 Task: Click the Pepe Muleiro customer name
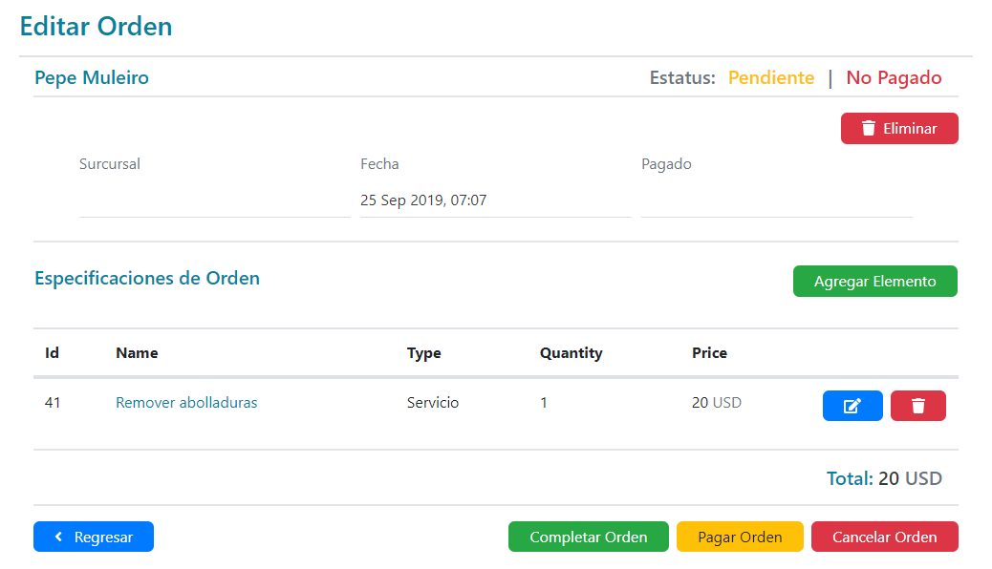pos(92,78)
